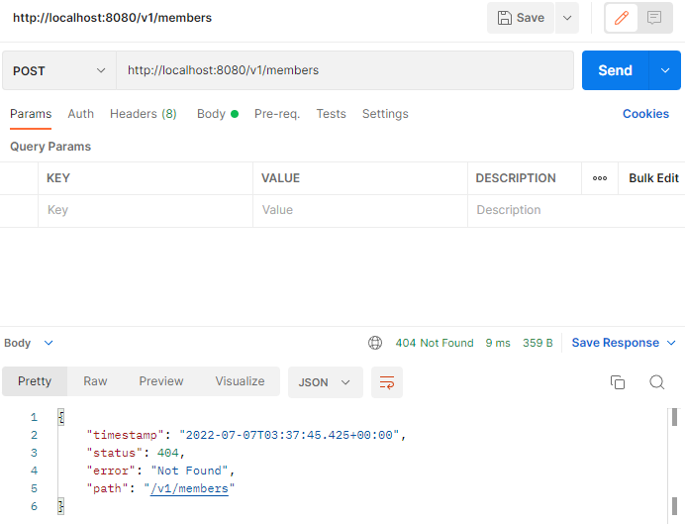Screen dimensions: 685x524
Task: Open the request Body tab
Action: [x=218, y=114]
